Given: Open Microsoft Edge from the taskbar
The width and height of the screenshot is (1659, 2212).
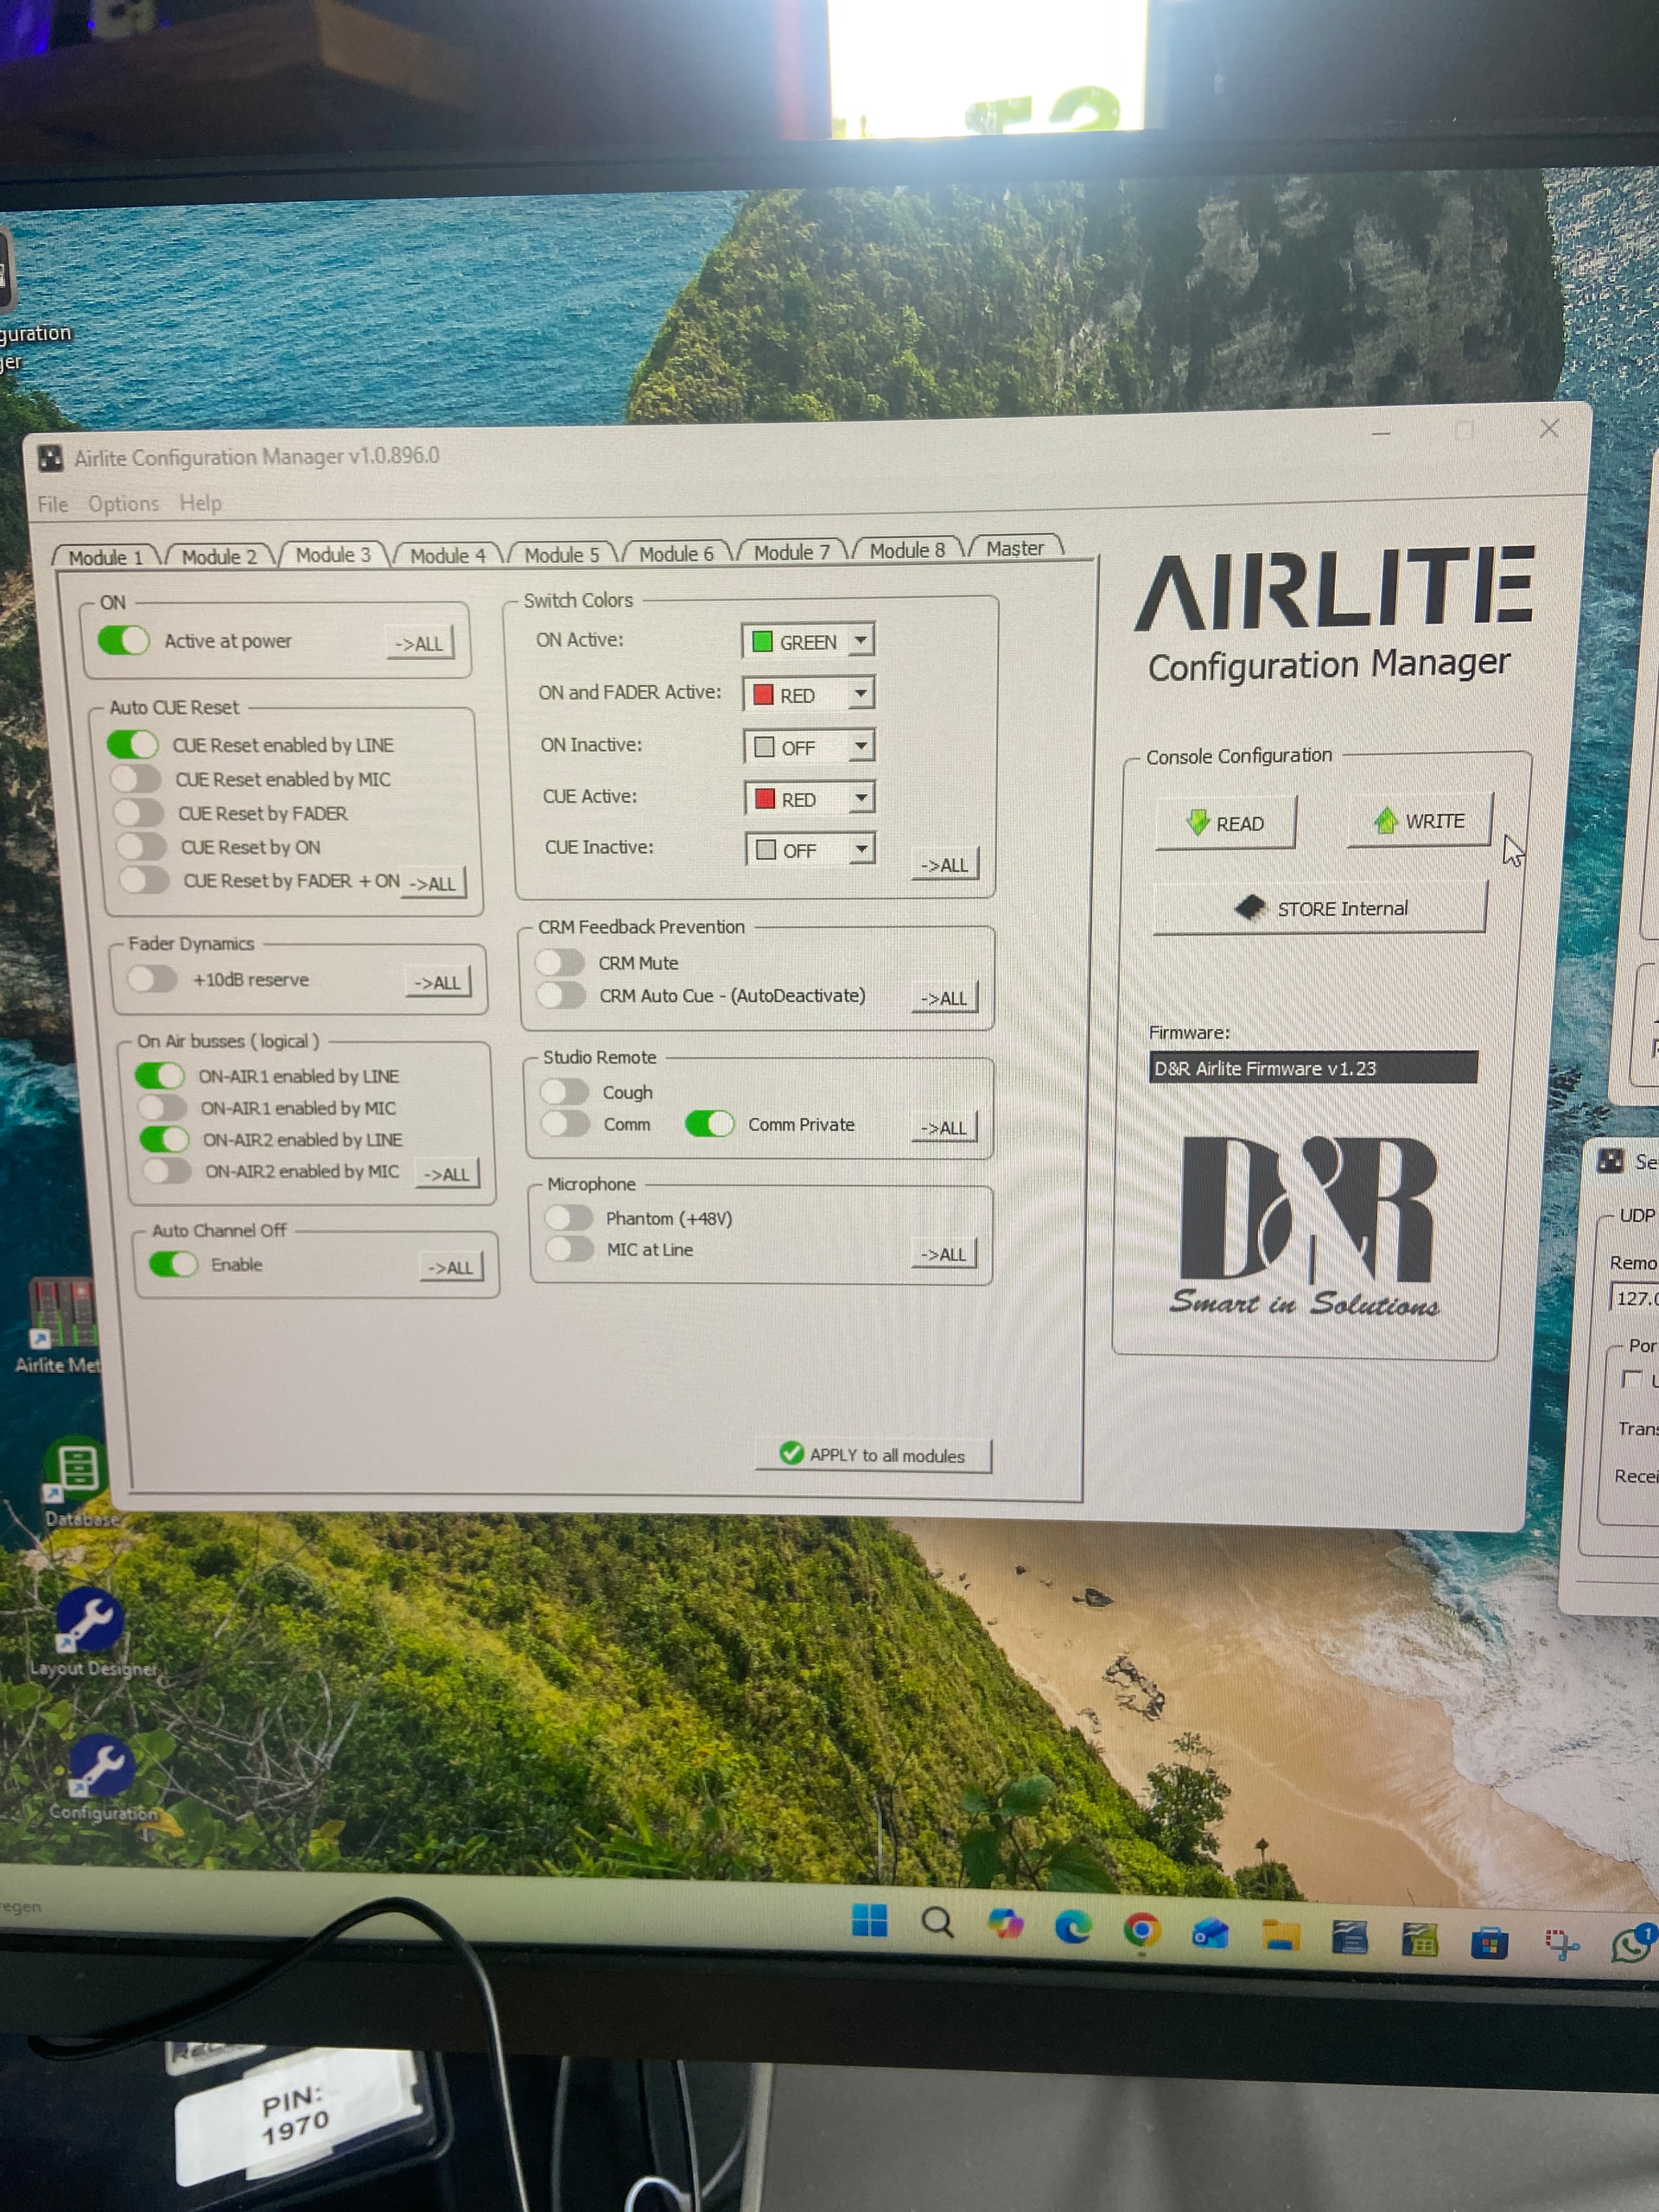Looking at the screenshot, I should pos(1073,1926).
